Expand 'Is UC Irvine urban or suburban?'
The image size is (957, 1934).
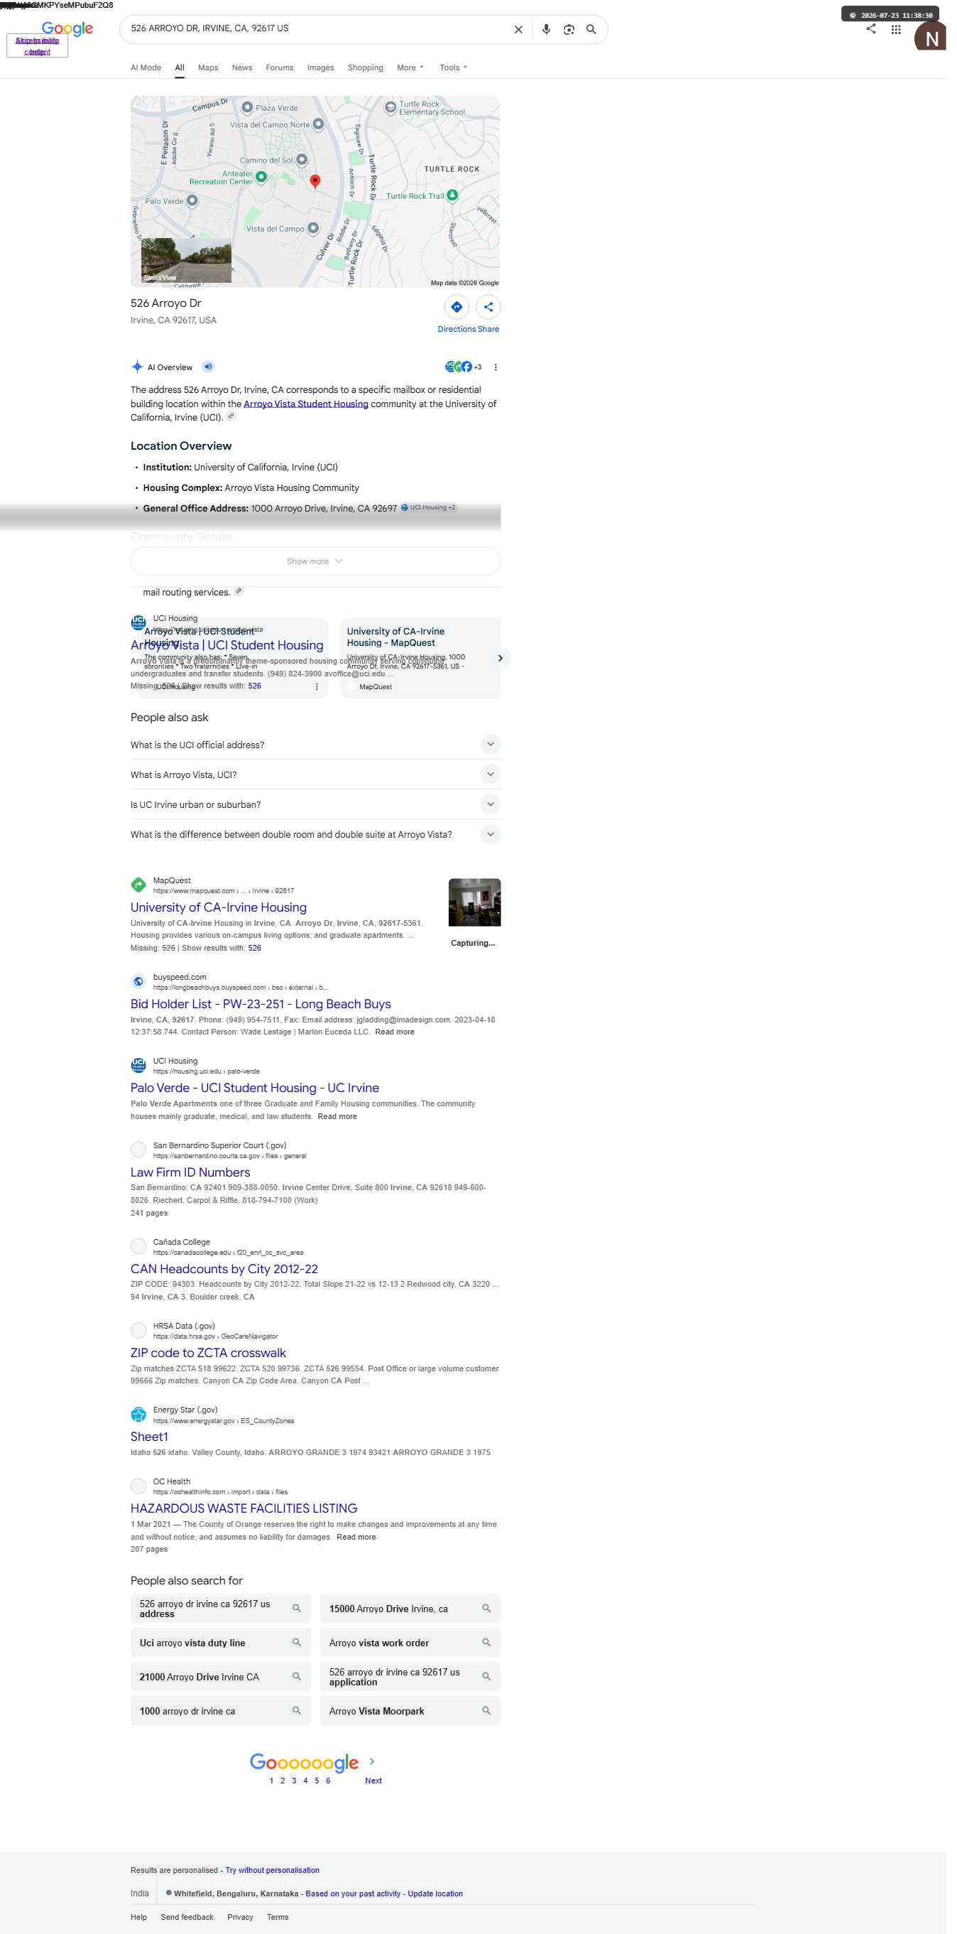coord(315,804)
